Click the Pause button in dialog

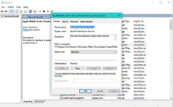pos(93,68)
